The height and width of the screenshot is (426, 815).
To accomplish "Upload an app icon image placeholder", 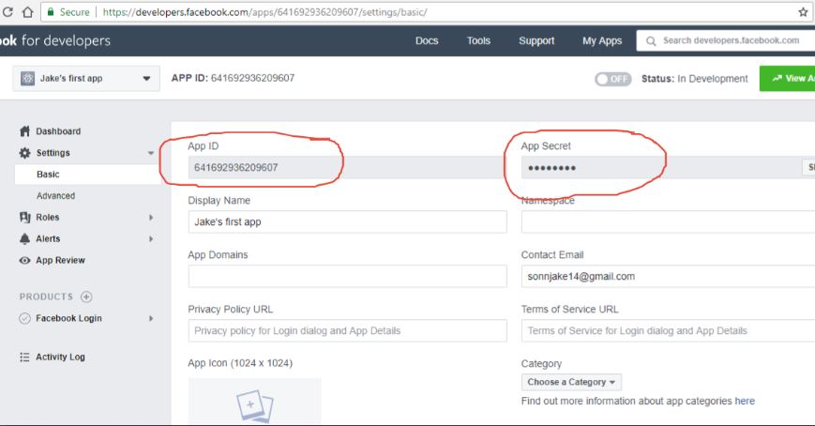I will [255, 401].
